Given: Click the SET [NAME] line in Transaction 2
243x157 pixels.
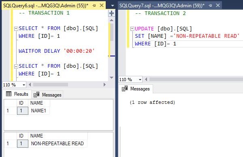Looking at the screenshot, I should [187, 36].
